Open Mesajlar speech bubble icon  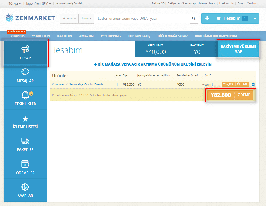pyautogui.click(x=25, y=72)
